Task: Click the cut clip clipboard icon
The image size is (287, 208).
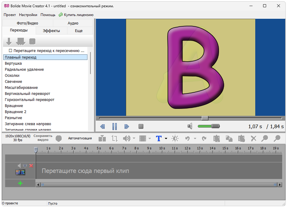Action: click(217, 138)
